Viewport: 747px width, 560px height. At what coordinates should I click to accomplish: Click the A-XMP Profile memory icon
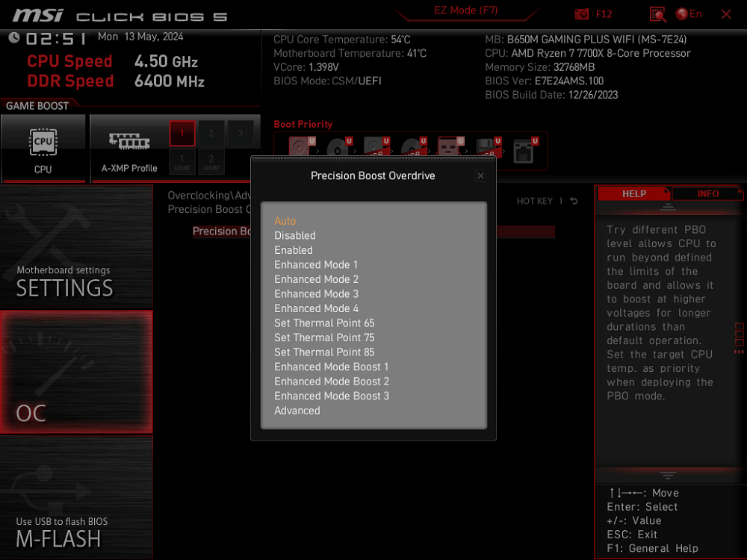click(x=129, y=142)
